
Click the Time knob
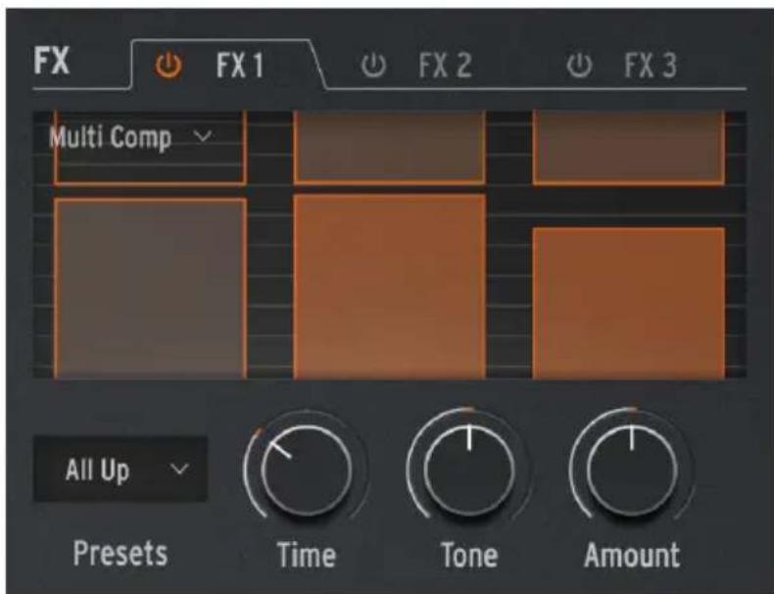pyautogui.click(x=306, y=470)
